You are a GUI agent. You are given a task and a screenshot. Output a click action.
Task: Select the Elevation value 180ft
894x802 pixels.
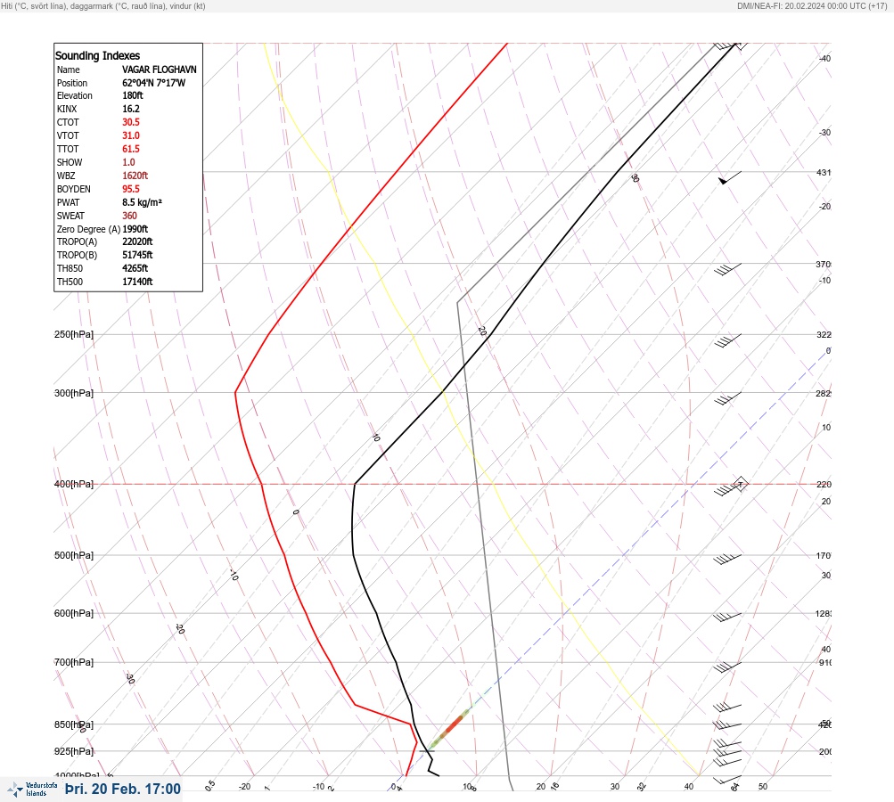tap(132, 95)
